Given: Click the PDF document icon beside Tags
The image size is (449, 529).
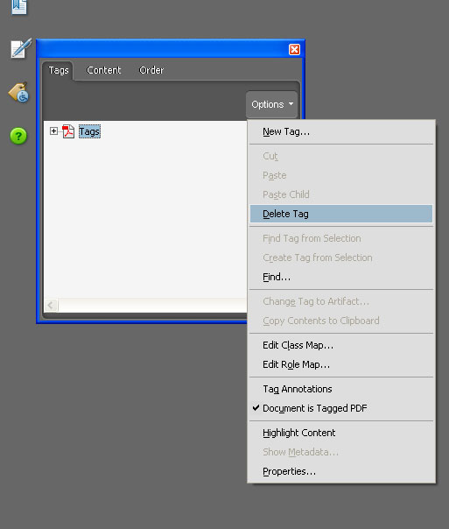Looking at the screenshot, I should tap(68, 131).
